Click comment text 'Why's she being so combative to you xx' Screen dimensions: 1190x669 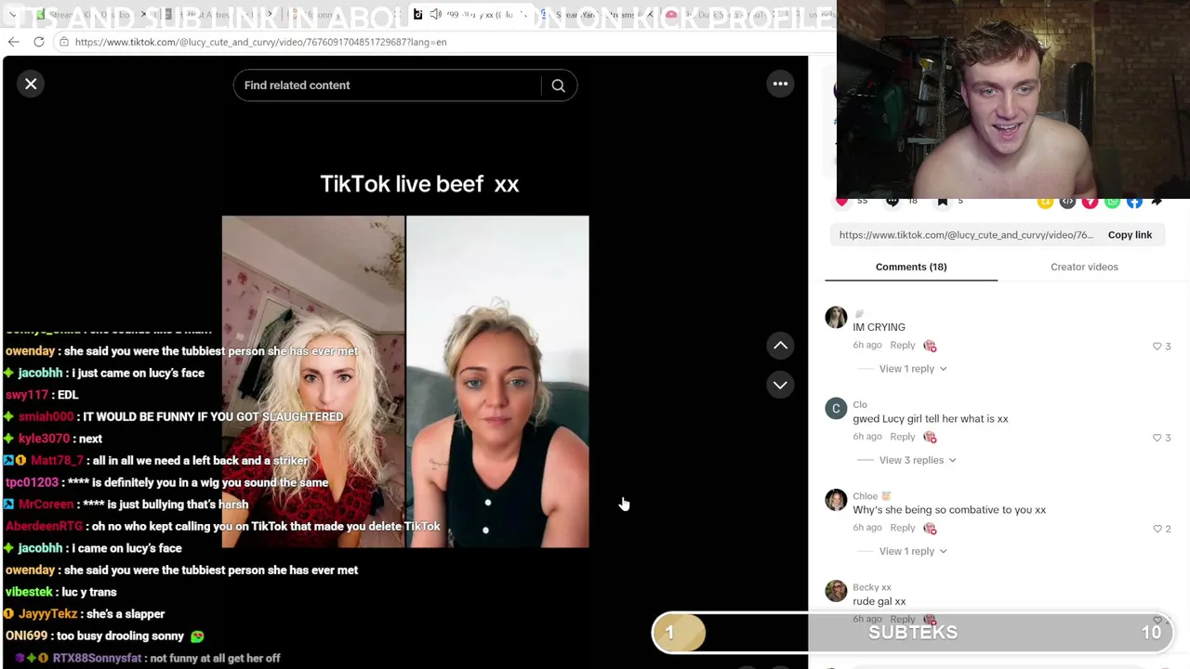tap(949, 510)
